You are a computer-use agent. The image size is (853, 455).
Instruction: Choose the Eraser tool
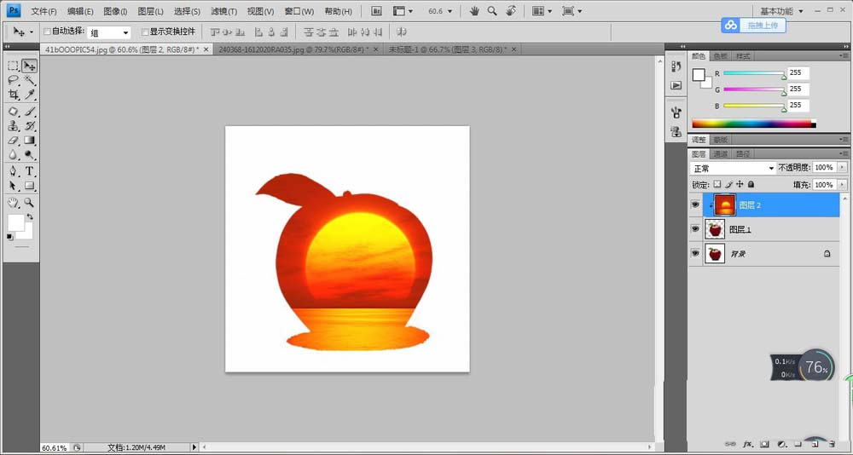(13, 140)
